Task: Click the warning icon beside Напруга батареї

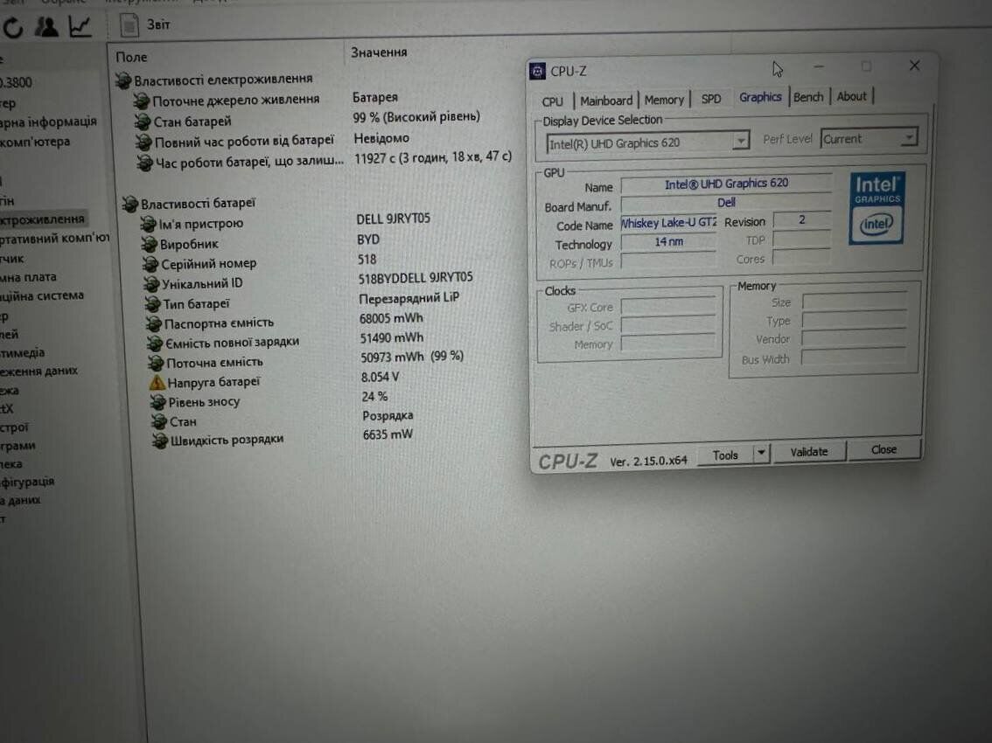Action: click(x=157, y=382)
